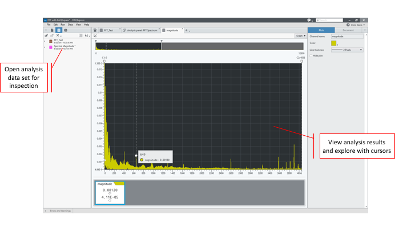Select the highlighted blue view icon in toolbar
This screenshot has width=411, height=231.
[x=59, y=30]
